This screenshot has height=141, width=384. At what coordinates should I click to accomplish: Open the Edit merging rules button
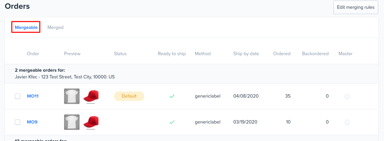point(356,7)
